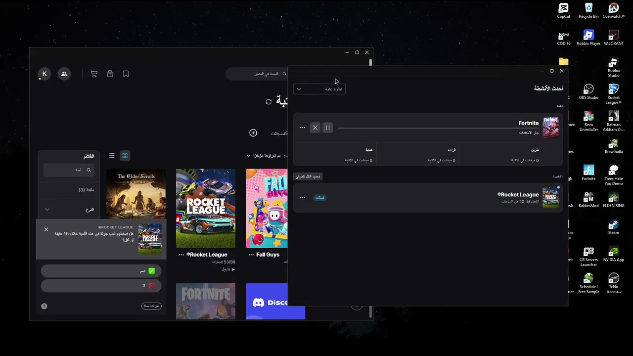
Task: Open Fall Guys options ellipsis in library
Action: point(251,255)
